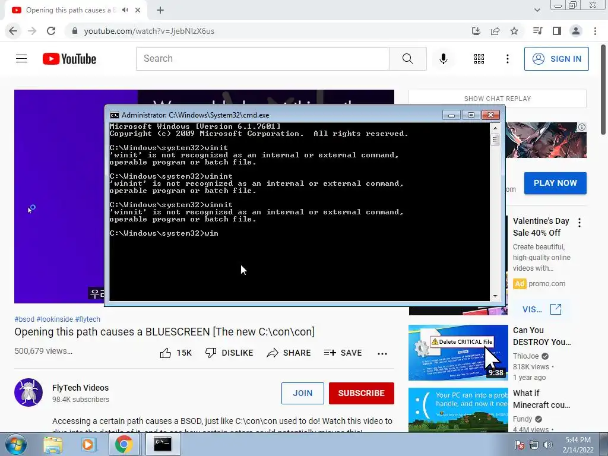Image resolution: width=608 pixels, height=456 pixels.
Task: Share this page icon in address bar
Action: click(495, 31)
